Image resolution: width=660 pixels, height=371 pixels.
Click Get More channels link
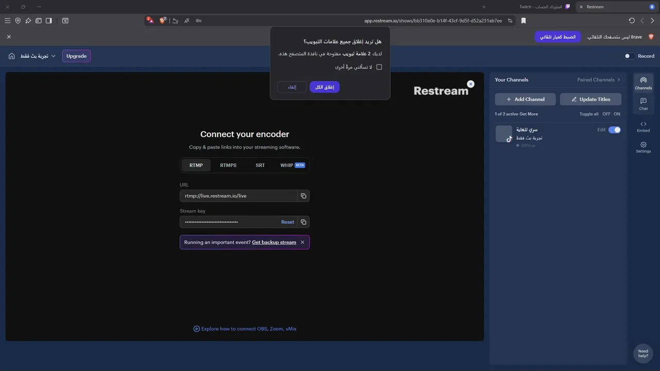click(x=529, y=114)
